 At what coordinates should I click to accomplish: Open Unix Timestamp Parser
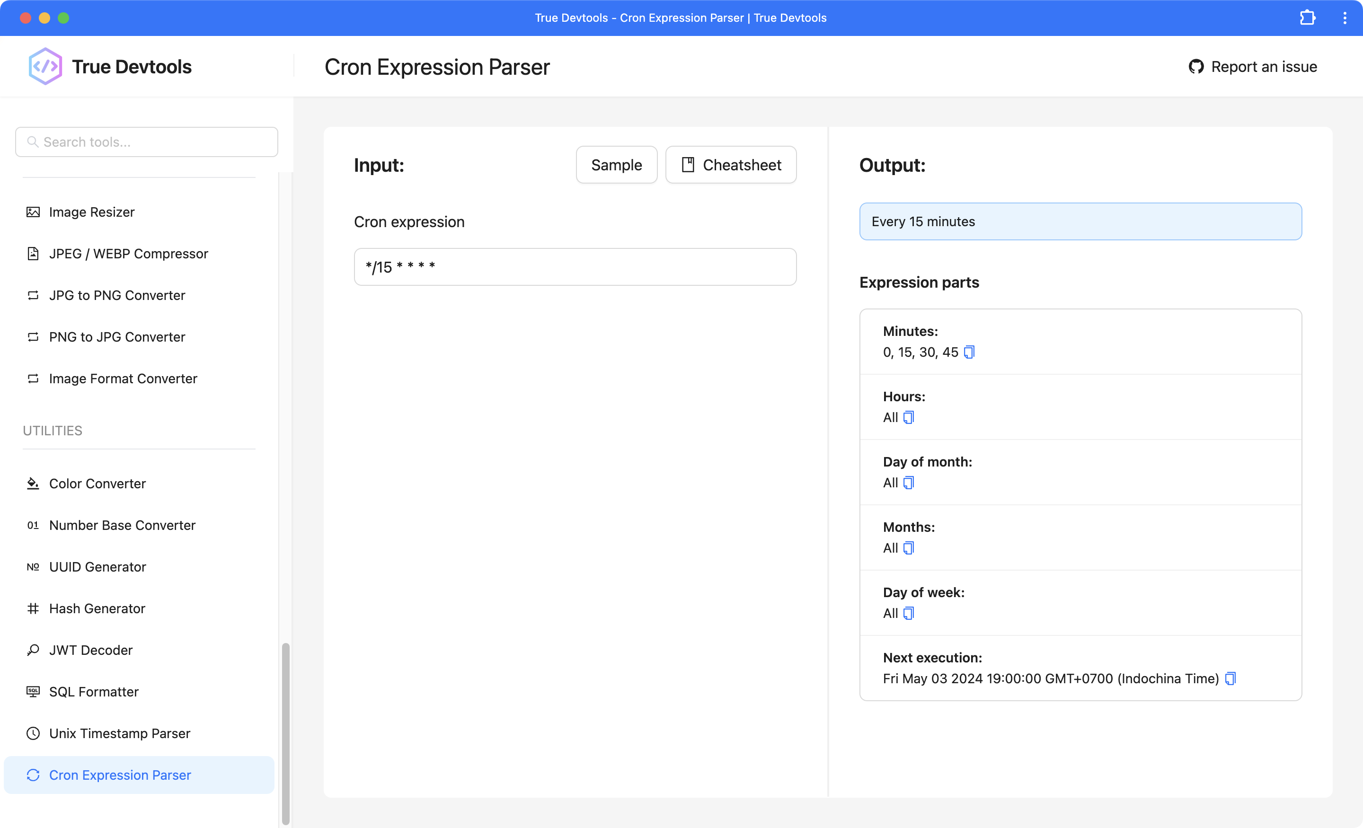138,733
